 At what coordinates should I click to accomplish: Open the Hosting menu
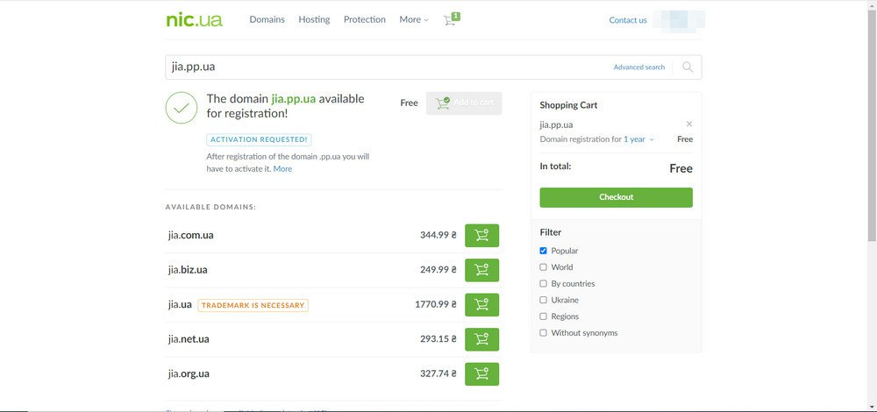(314, 19)
